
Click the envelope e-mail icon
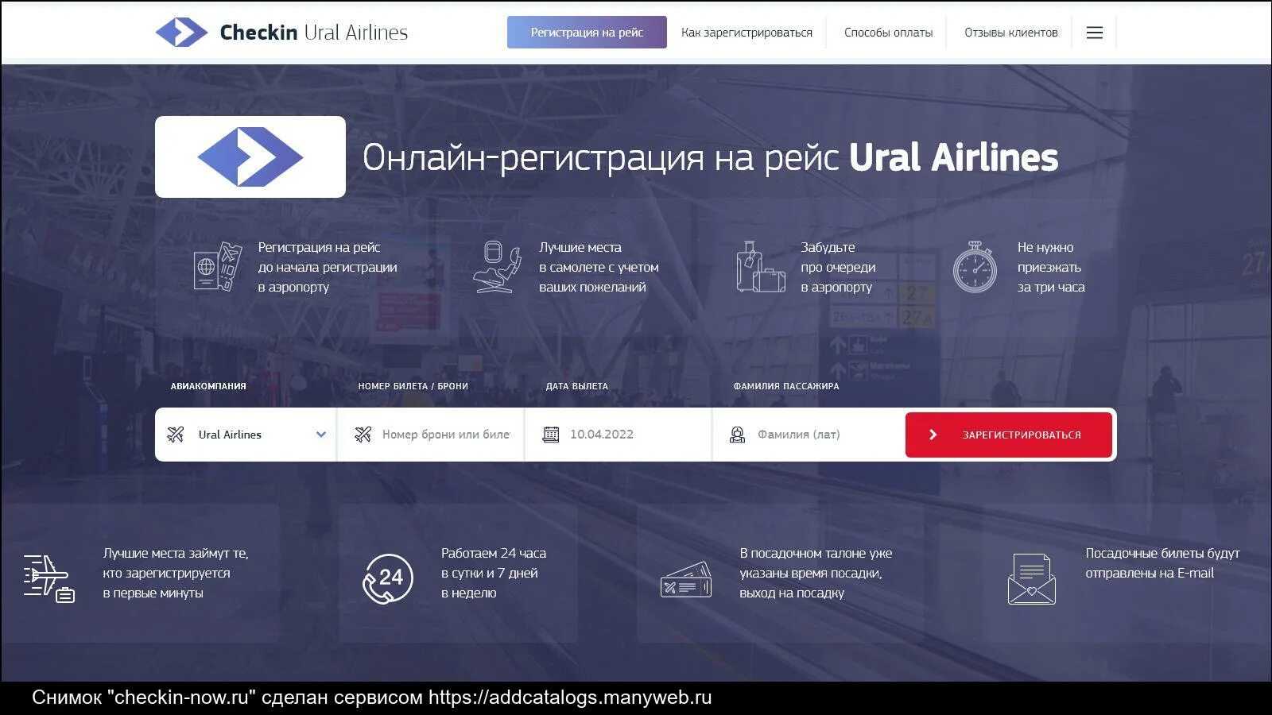1032,579
